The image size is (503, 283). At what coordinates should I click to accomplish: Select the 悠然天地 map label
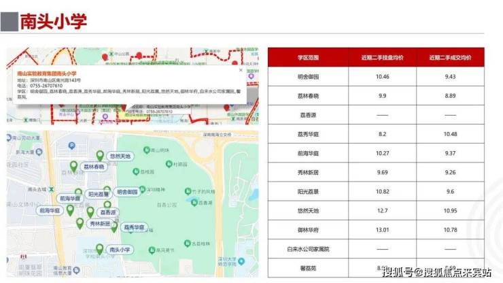tap(120, 156)
